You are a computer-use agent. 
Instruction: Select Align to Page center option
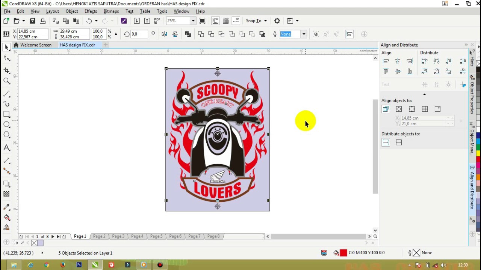[412, 109]
